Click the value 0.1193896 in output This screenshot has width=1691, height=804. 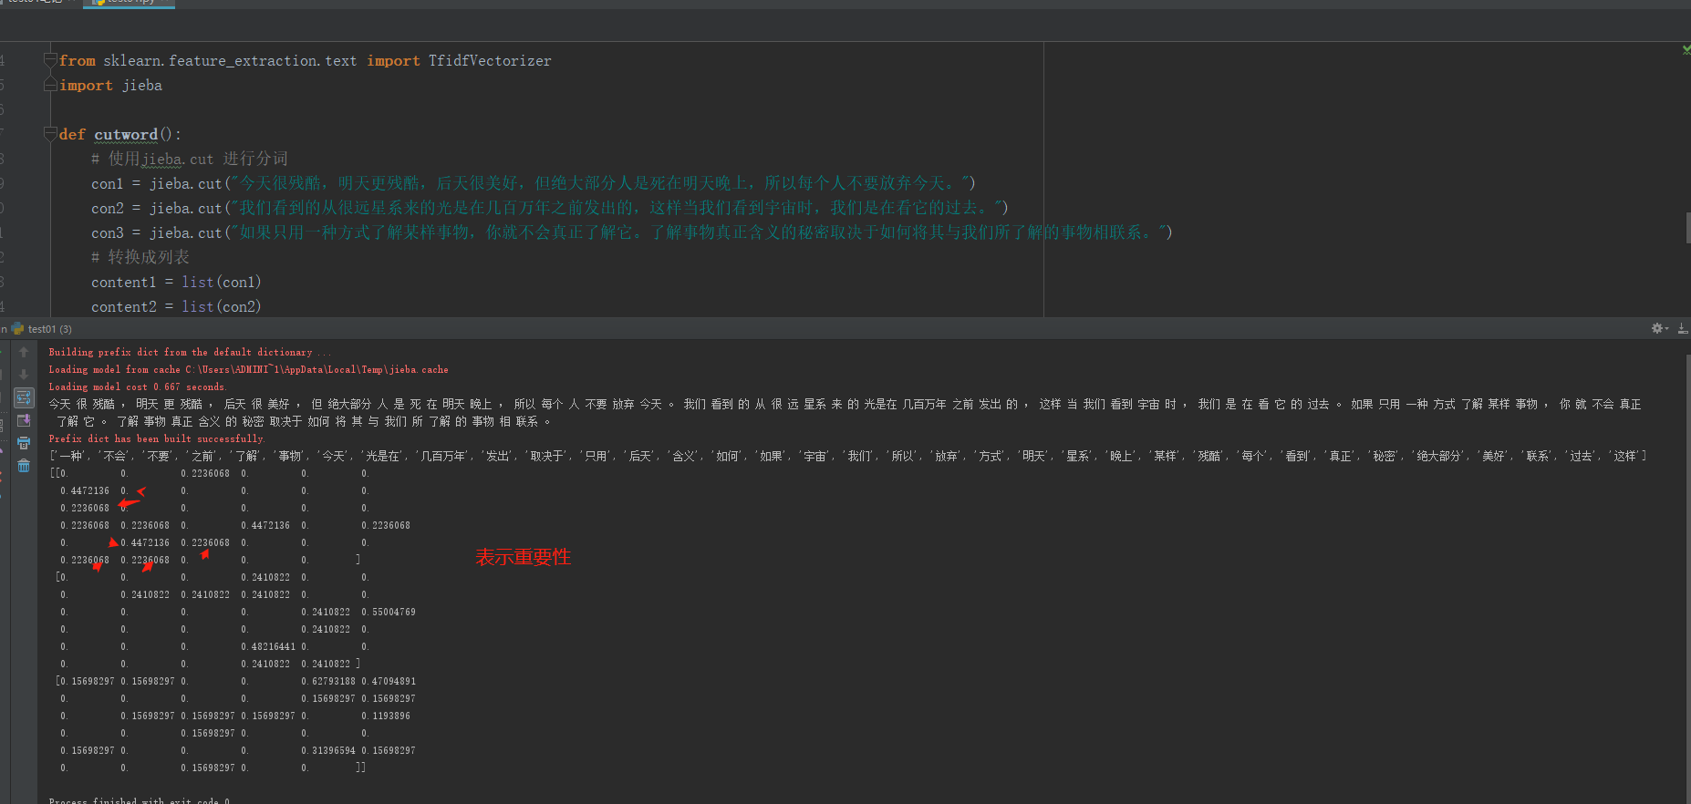[386, 716]
